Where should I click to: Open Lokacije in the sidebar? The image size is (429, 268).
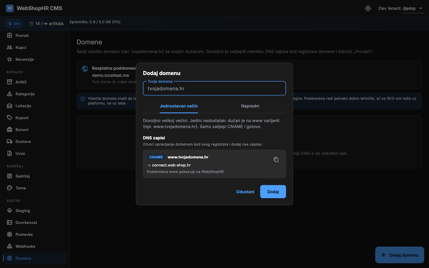pos(35,106)
